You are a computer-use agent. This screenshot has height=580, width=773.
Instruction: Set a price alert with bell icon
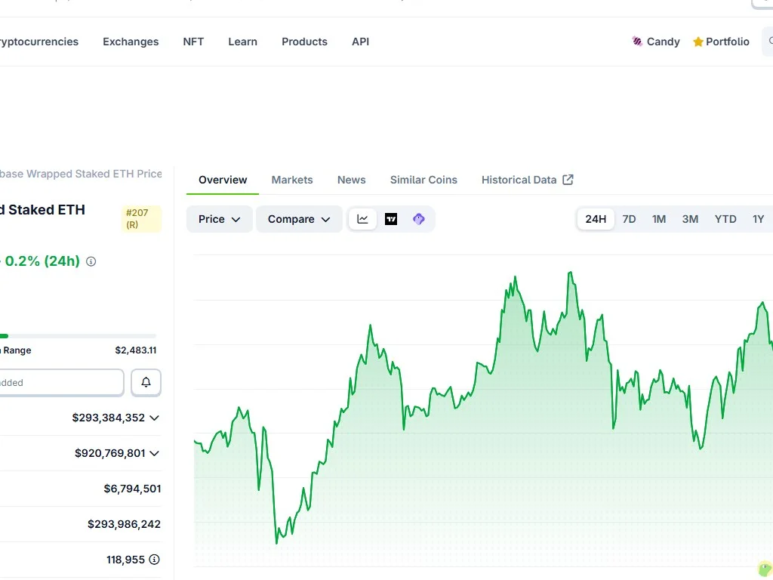click(146, 382)
